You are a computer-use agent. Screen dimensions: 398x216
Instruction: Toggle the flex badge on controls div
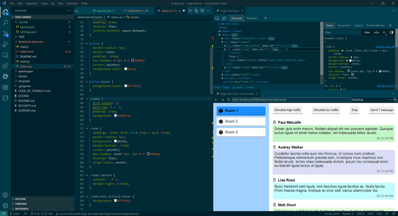point(271,39)
